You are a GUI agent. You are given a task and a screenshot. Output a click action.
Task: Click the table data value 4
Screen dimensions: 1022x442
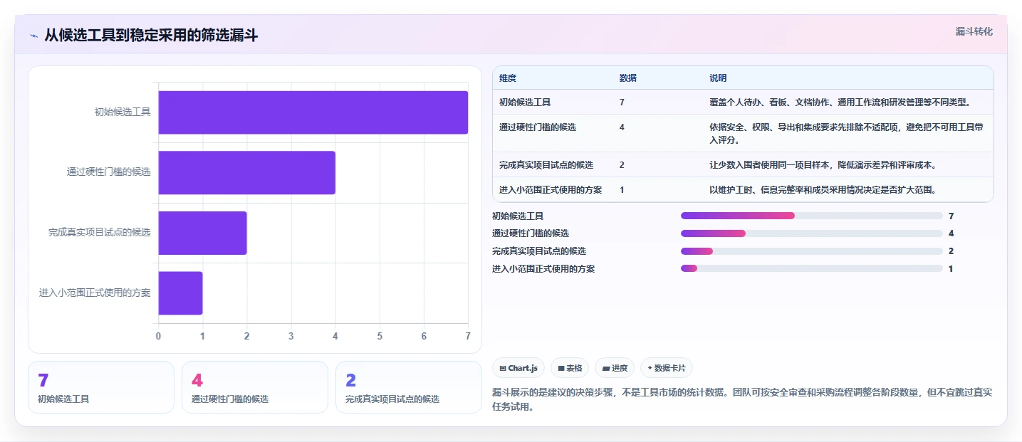(x=622, y=127)
